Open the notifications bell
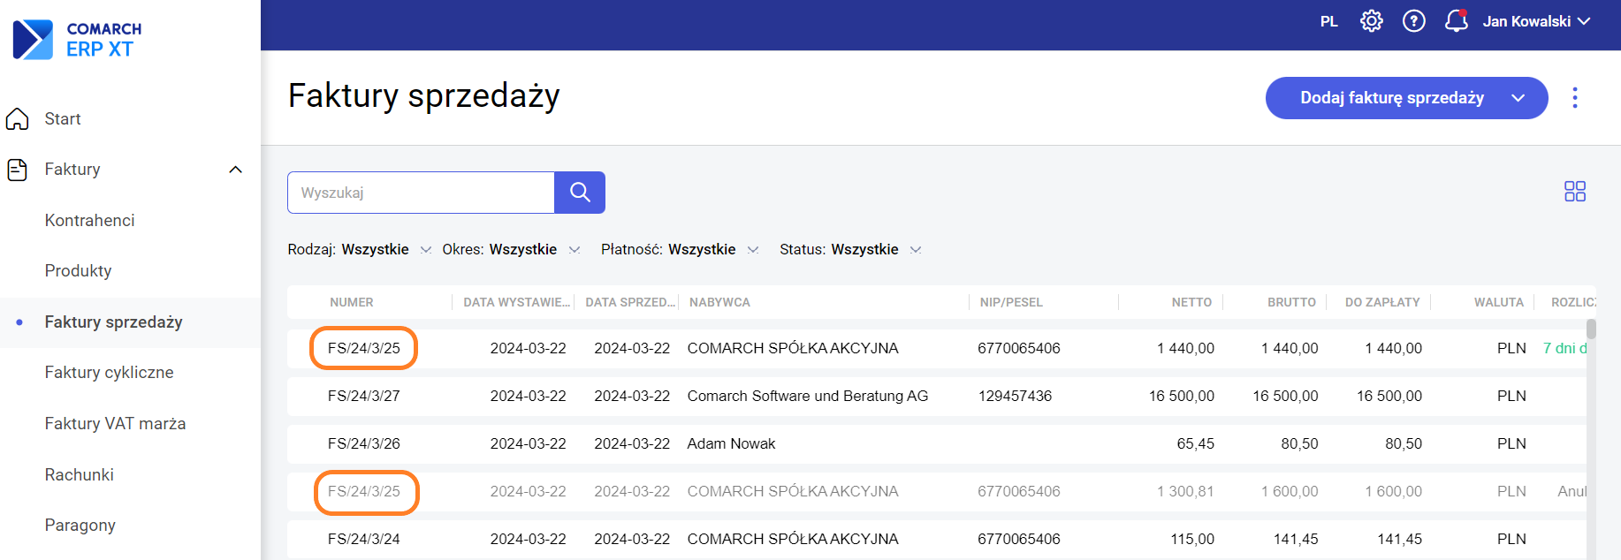 1456,21
